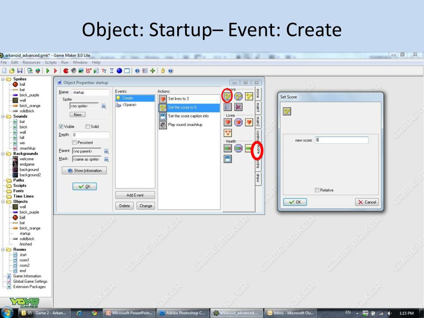Cancel the Set Score dialog
Viewport: 424px width, 318px height.
click(367, 202)
